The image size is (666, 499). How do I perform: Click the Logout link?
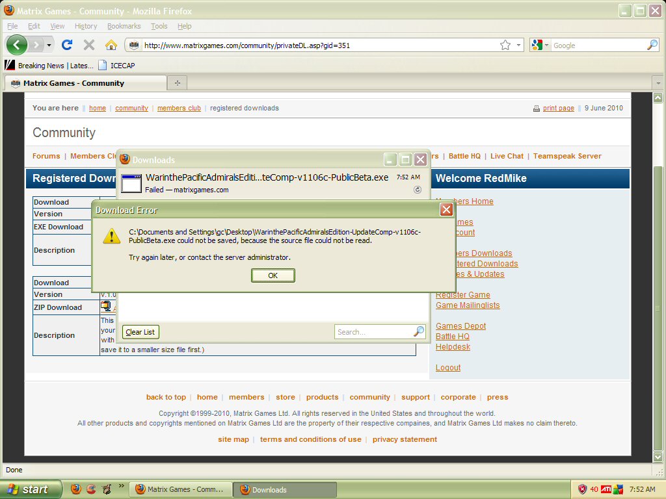click(447, 368)
